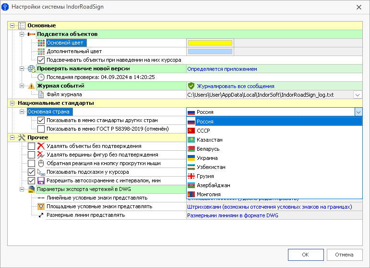Click the tools icon next to Прочее
This screenshot has width=370, height=268.
(22, 137)
